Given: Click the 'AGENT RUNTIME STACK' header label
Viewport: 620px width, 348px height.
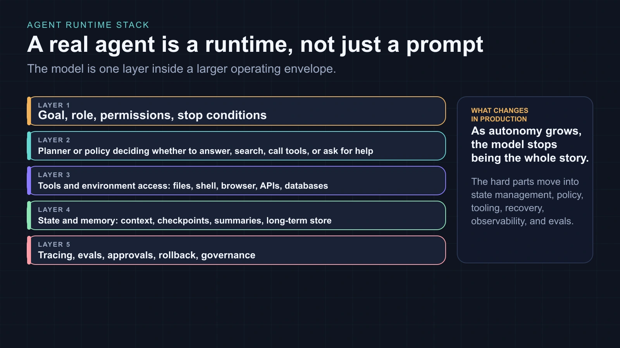Looking at the screenshot, I should click(88, 25).
